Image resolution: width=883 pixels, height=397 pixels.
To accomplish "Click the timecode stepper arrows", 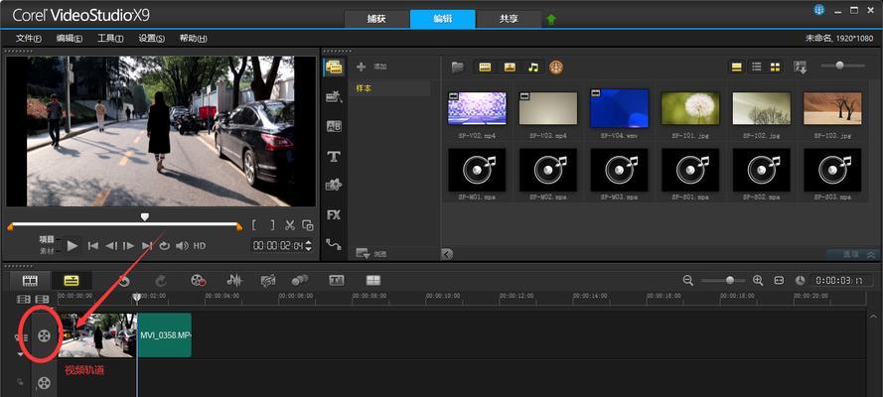I will 309,246.
